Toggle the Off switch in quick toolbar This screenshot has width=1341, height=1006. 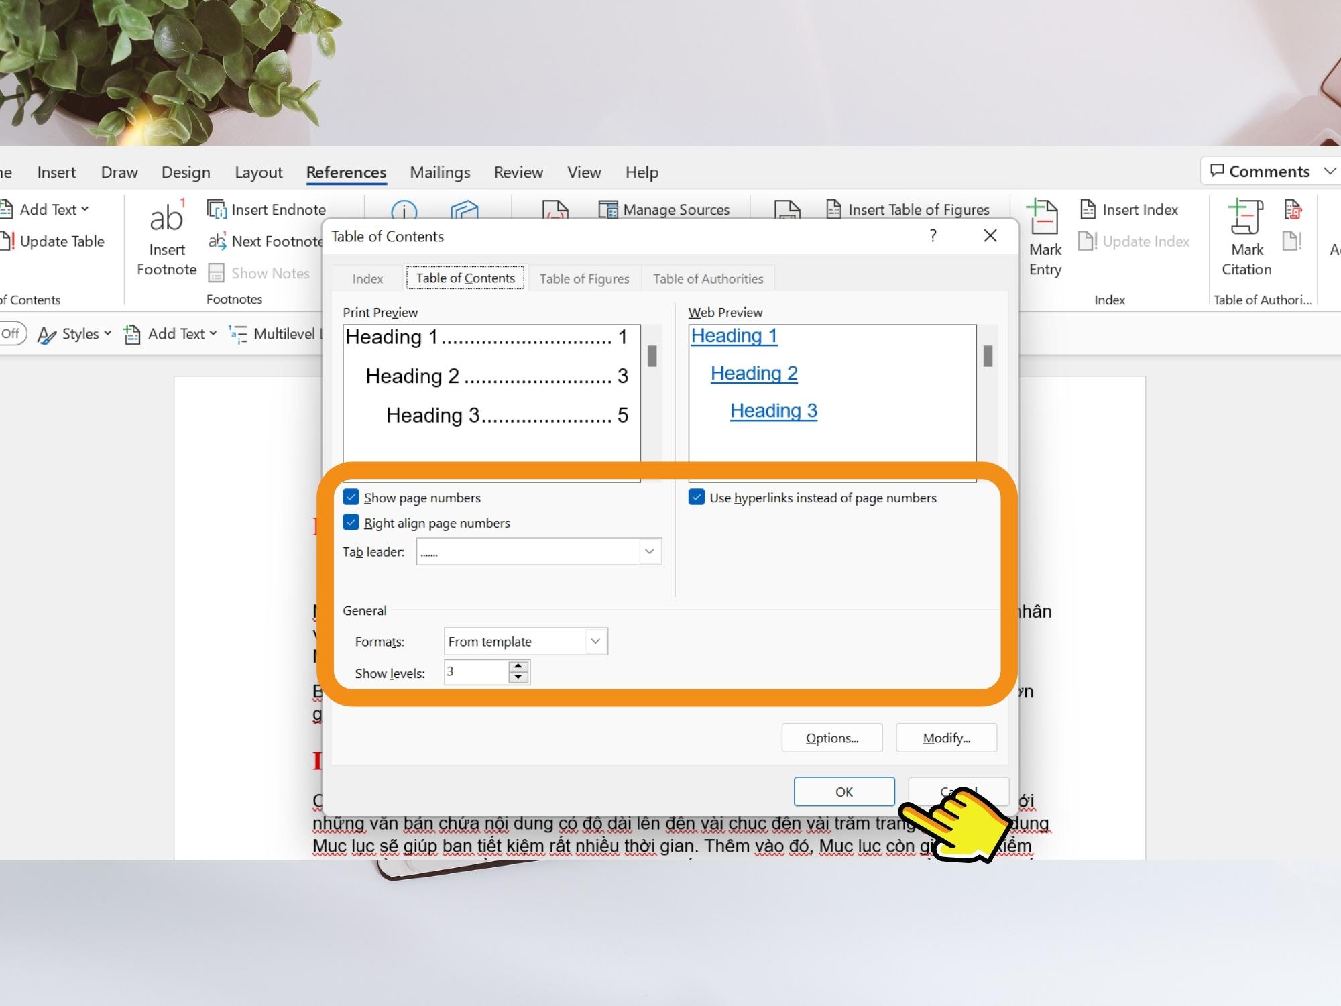pos(12,333)
